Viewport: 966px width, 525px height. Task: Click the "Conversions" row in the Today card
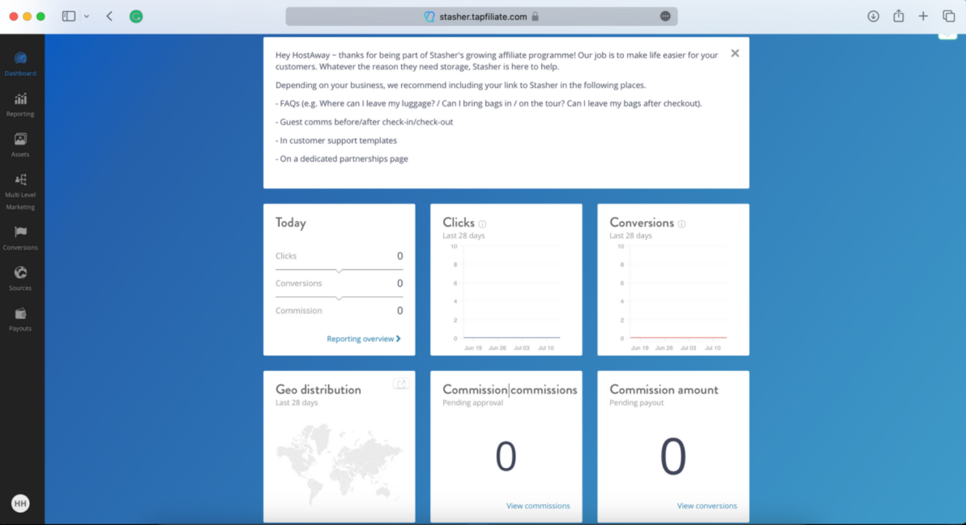(339, 283)
